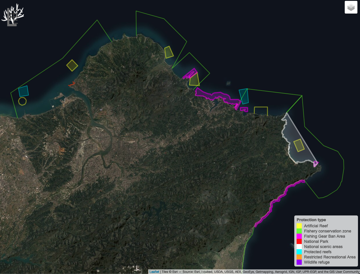Click the magenta Fishing Gear Ban Area swatch

tap(299, 236)
